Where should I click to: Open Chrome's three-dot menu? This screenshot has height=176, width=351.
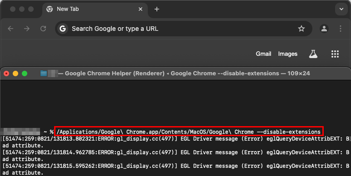coord(340,29)
